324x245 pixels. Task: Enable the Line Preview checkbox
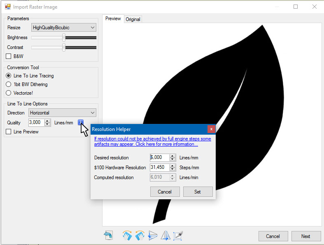pos(9,132)
